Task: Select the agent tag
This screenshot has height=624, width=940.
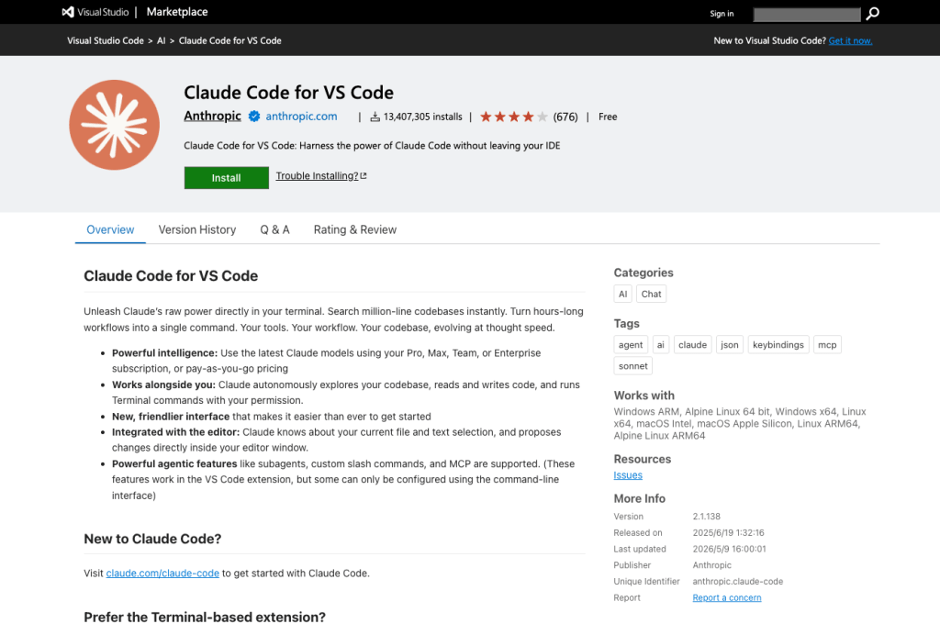Action: [x=631, y=345]
